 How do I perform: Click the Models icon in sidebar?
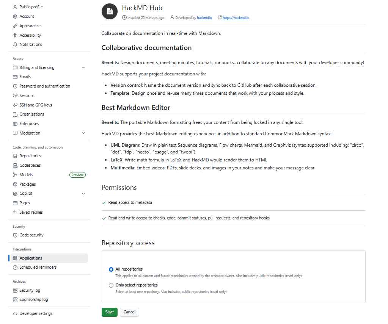coord(15,175)
